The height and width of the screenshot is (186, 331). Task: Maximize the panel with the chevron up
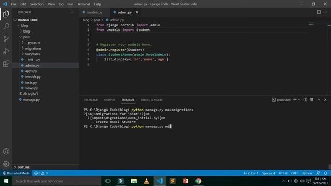pyautogui.click(x=319, y=100)
